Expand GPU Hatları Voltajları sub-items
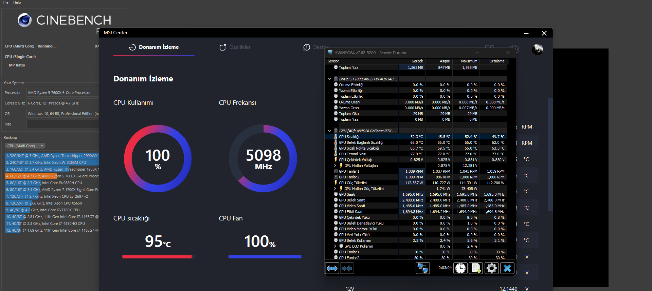 pyautogui.click(x=335, y=166)
